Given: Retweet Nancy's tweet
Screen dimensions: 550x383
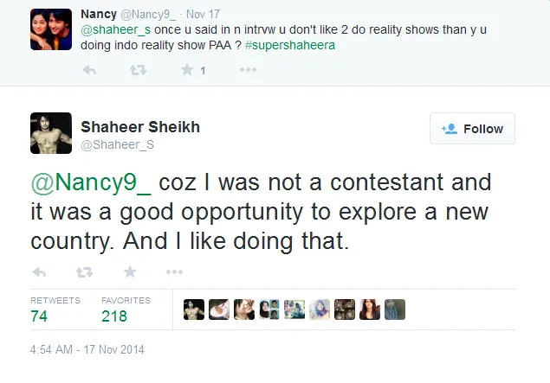Looking at the screenshot, I should (137, 70).
